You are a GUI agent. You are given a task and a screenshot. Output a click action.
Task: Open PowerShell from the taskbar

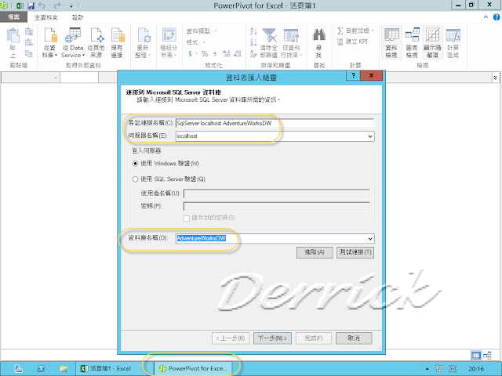(41, 369)
